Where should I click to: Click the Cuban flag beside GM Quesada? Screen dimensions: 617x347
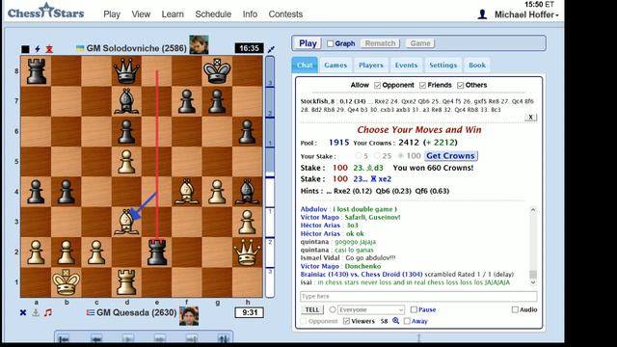point(91,312)
